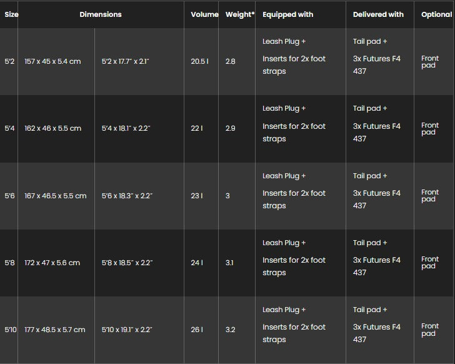The width and height of the screenshot is (455, 364).
Task: Click the Dimensions column header
Action: point(101,14)
